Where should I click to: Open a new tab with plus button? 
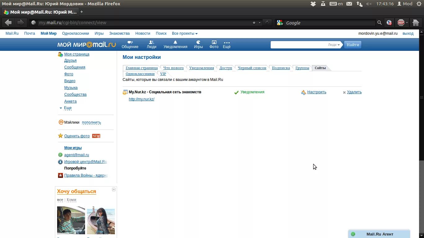coord(82,12)
